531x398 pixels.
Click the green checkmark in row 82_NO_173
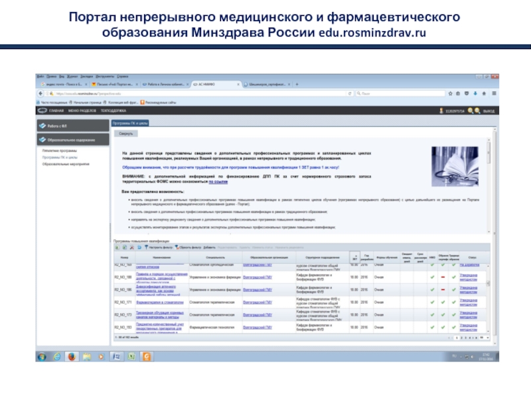(x=432, y=314)
